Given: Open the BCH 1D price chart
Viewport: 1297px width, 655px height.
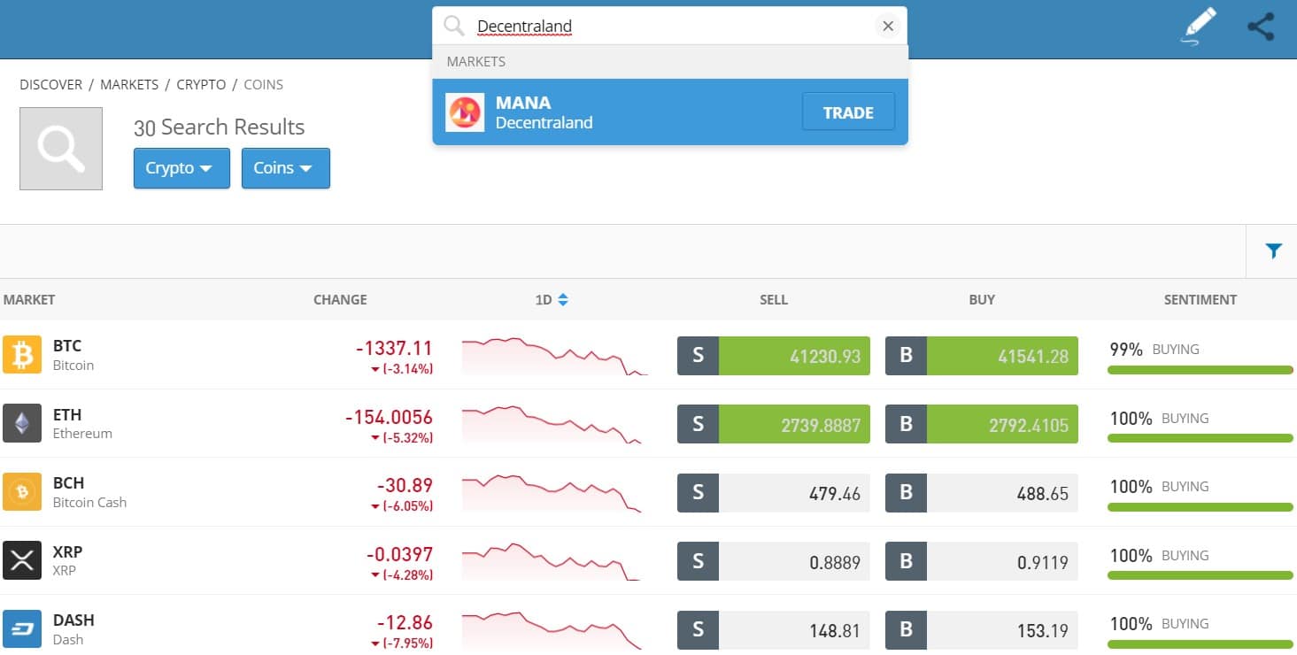Looking at the screenshot, I should [x=552, y=493].
